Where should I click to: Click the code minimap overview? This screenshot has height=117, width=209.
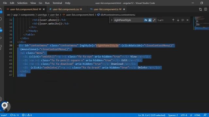pos(201,23)
